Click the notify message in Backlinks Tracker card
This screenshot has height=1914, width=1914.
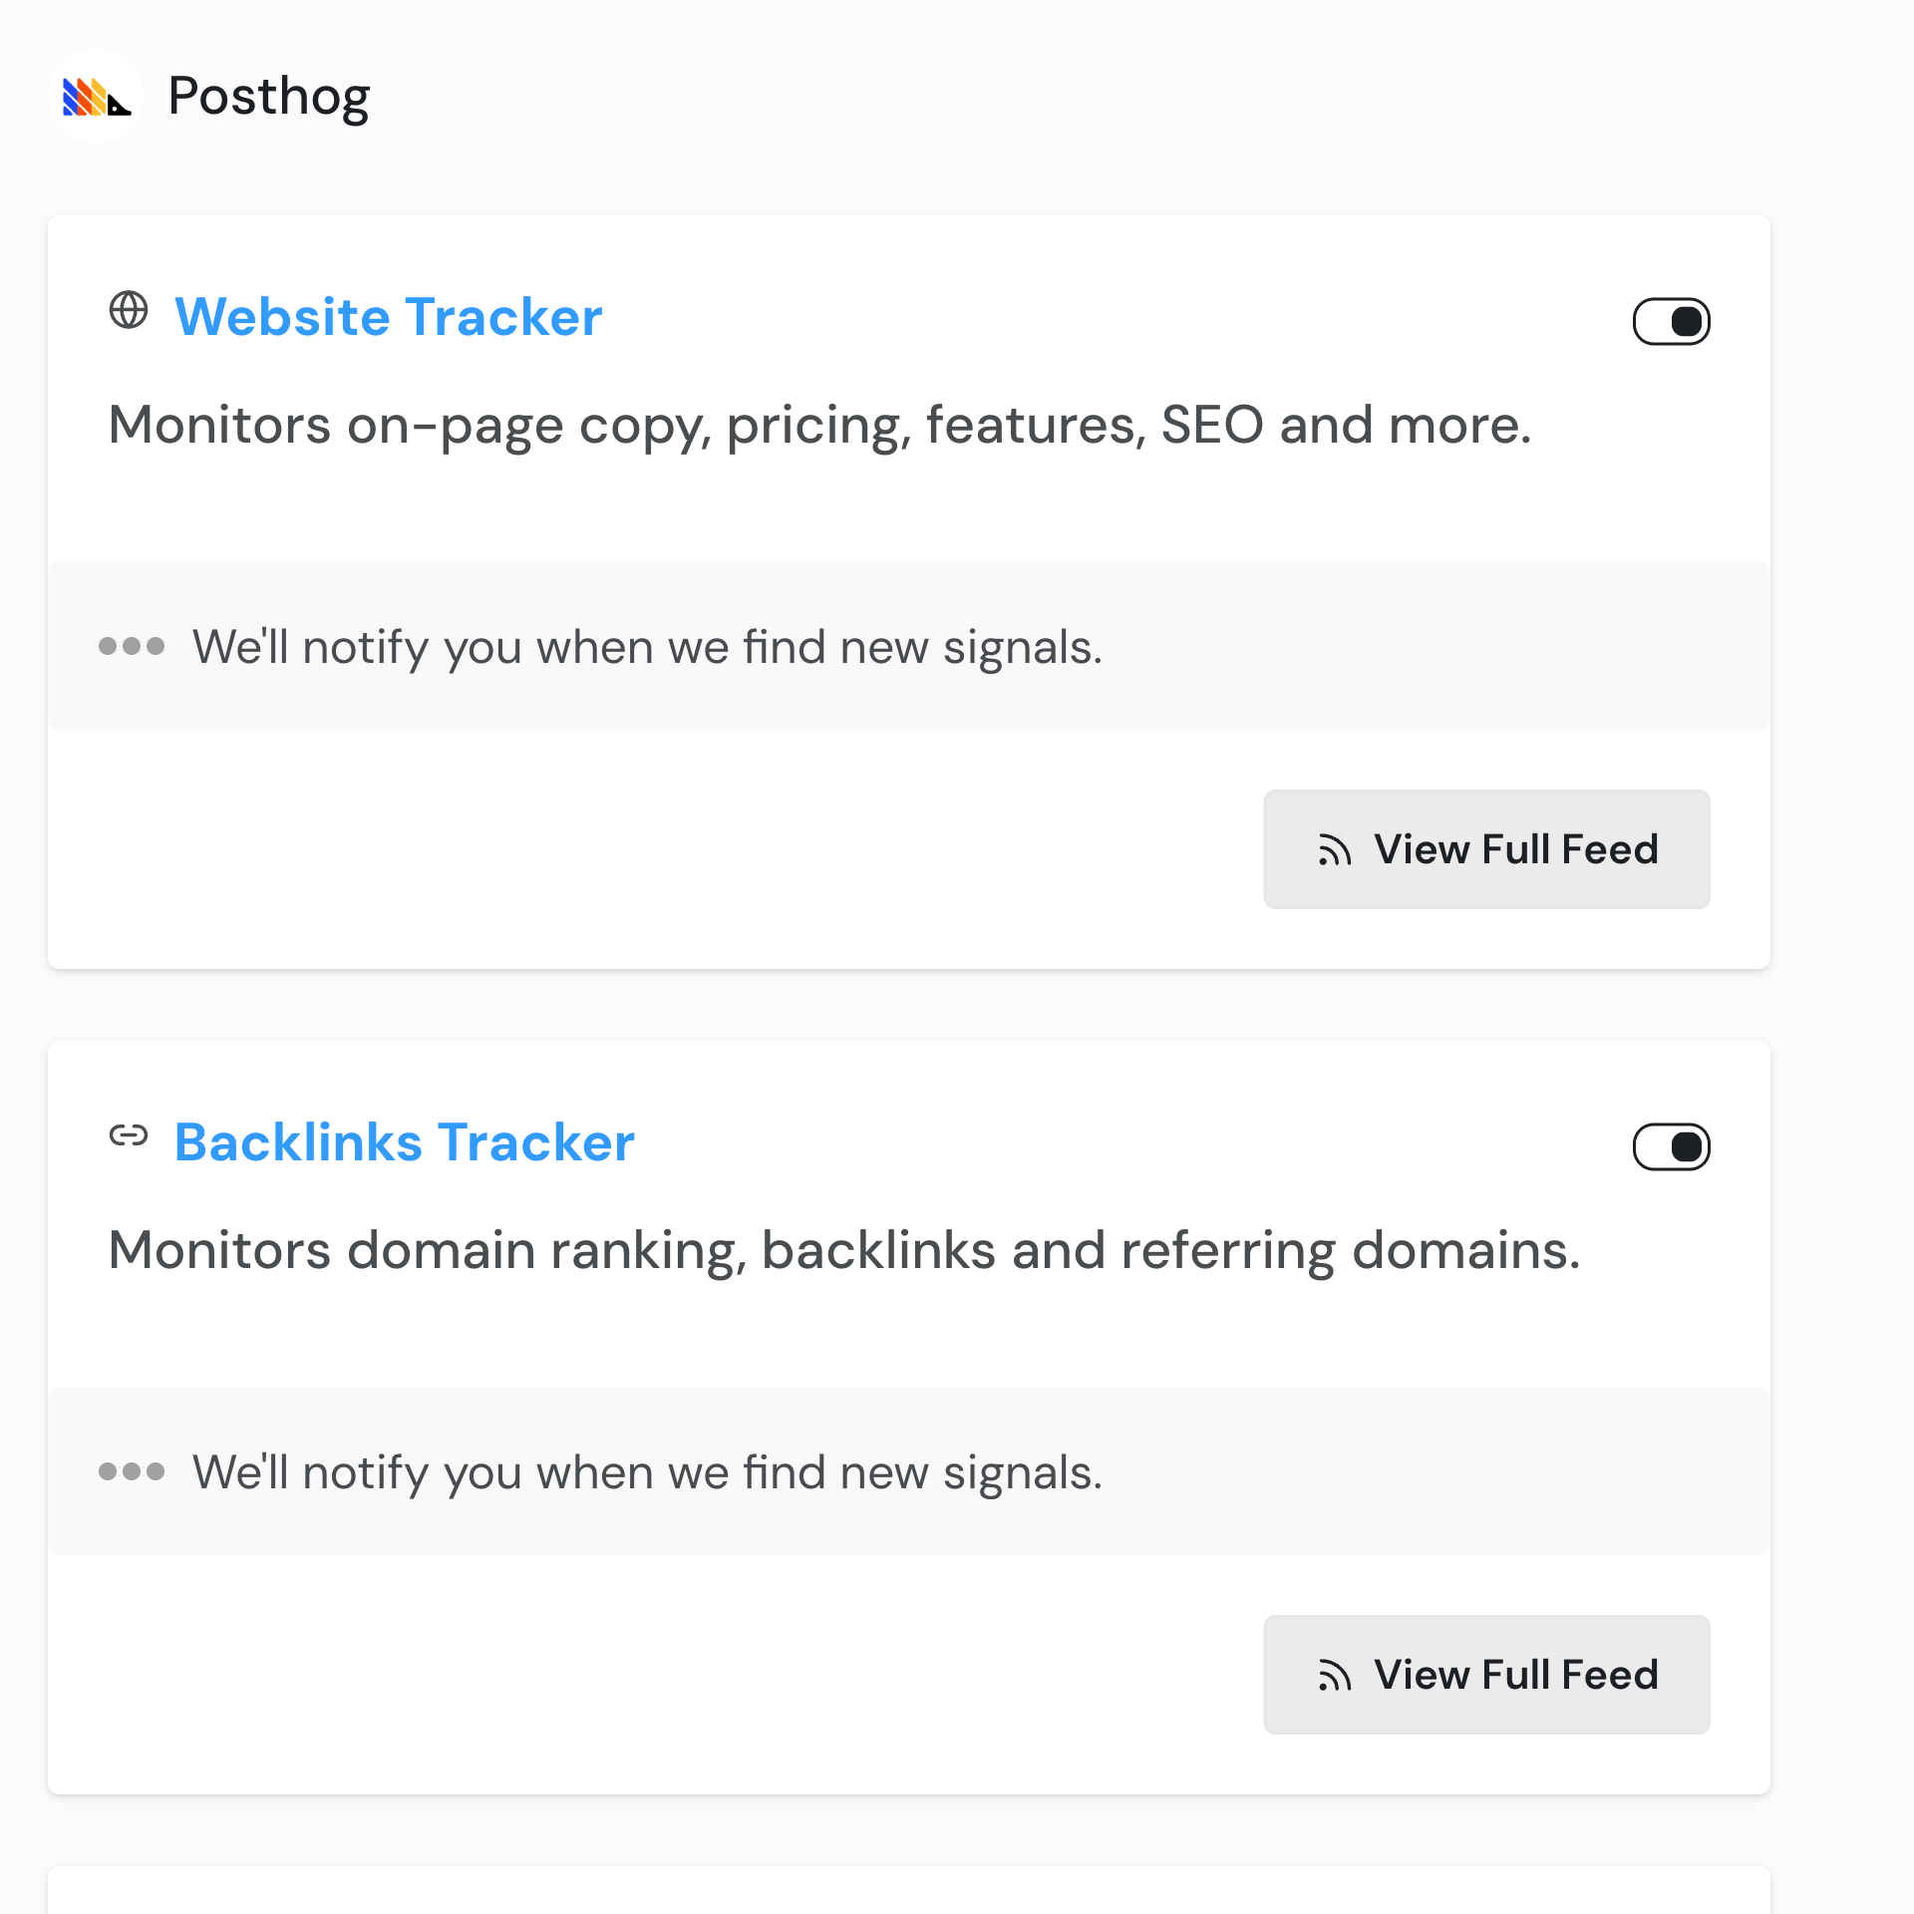click(647, 1472)
